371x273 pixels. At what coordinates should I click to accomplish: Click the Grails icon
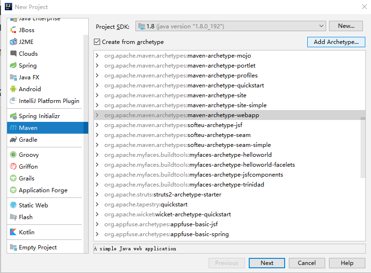(x=13, y=178)
